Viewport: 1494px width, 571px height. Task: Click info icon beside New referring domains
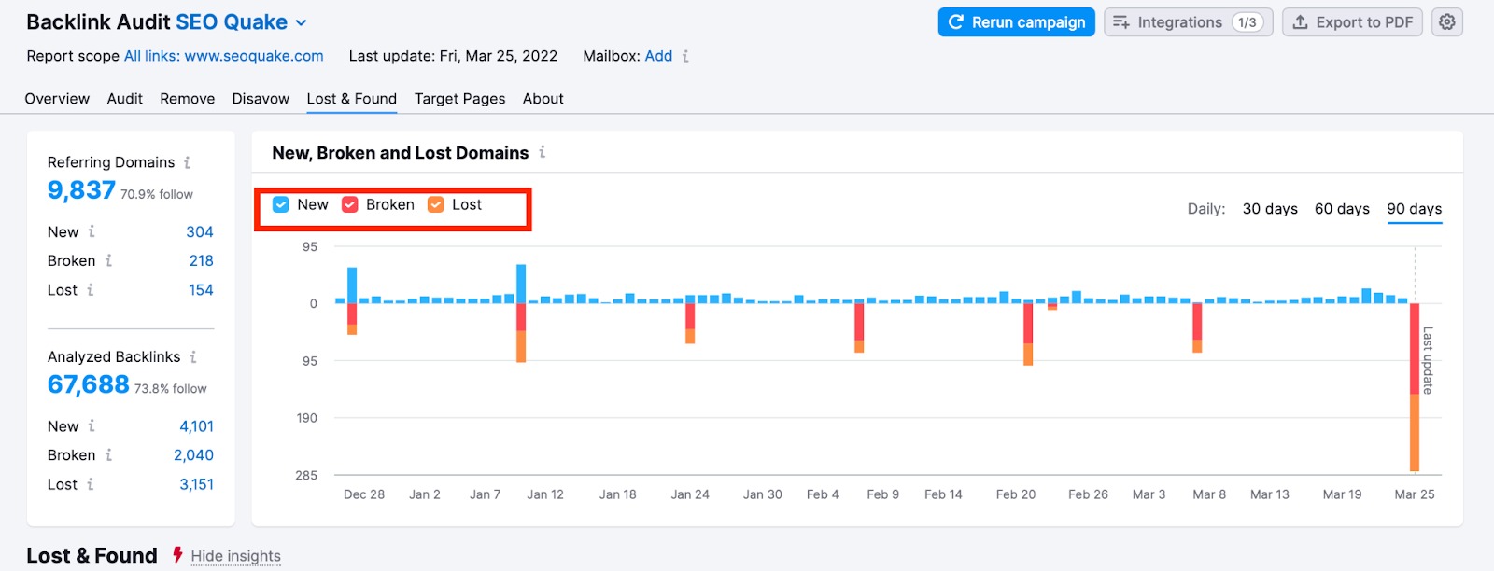(92, 231)
